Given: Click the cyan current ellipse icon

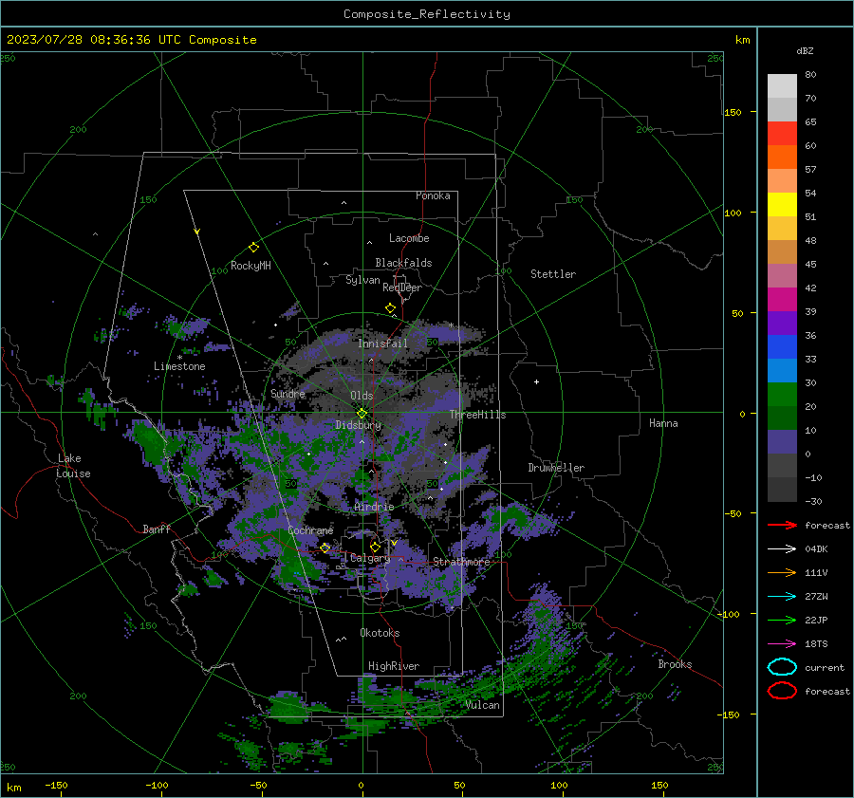Looking at the screenshot, I should (782, 667).
